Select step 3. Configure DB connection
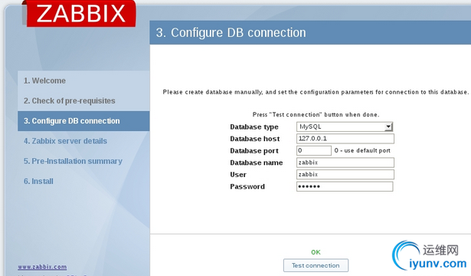 (83, 121)
